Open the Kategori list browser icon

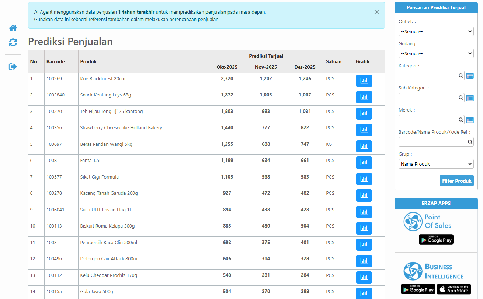tap(470, 76)
